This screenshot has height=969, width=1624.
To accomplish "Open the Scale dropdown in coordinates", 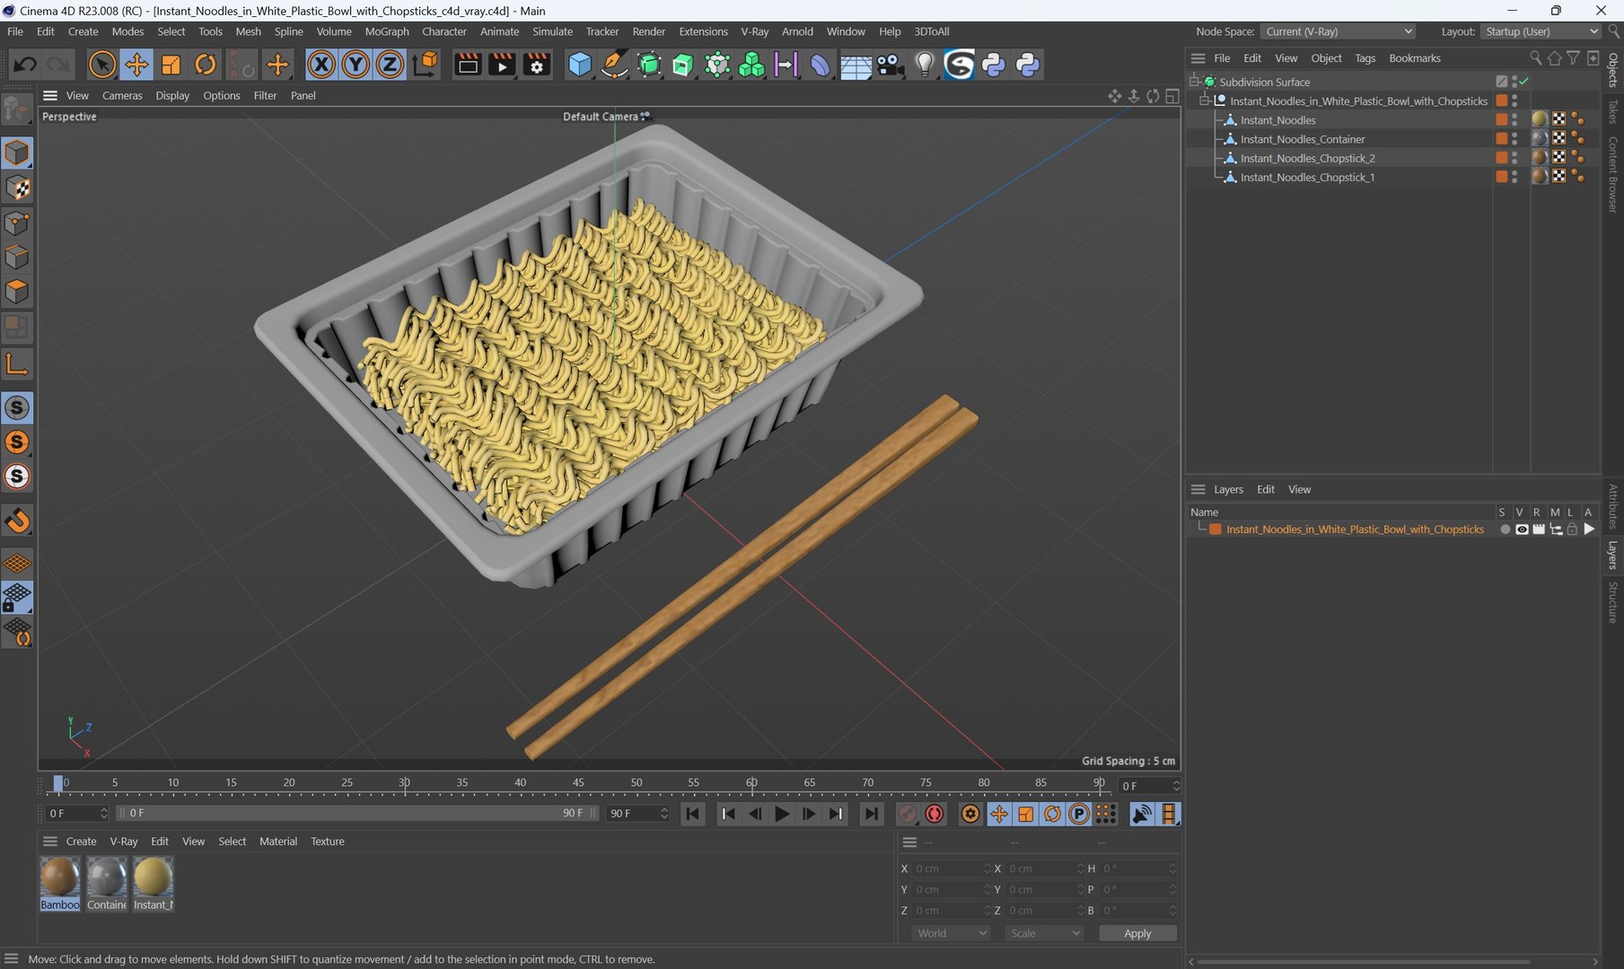I will (1044, 933).
